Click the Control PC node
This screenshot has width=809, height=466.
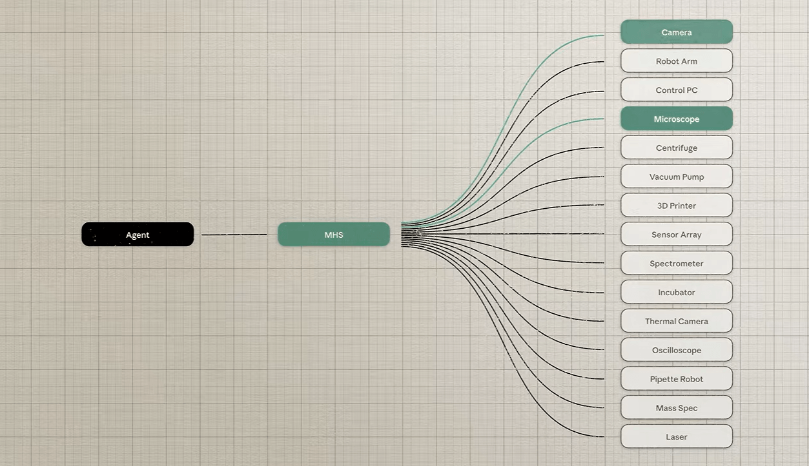click(x=677, y=90)
